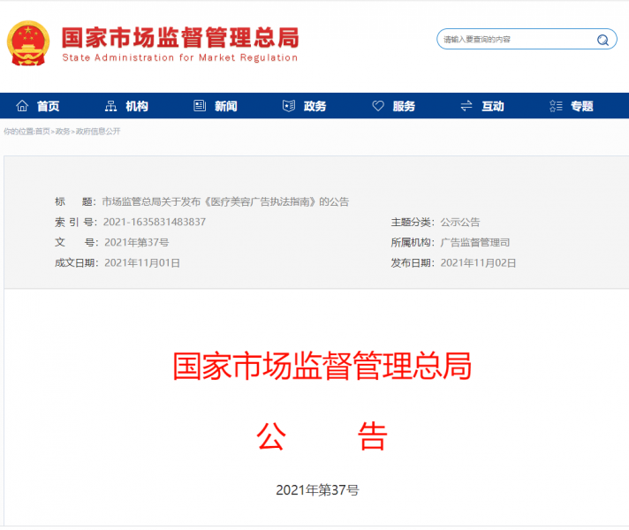Image resolution: width=629 pixels, height=530 pixels.
Task: Click the 医疗美容广告执法指南 announcement title text
Action: (x=225, y=201)
